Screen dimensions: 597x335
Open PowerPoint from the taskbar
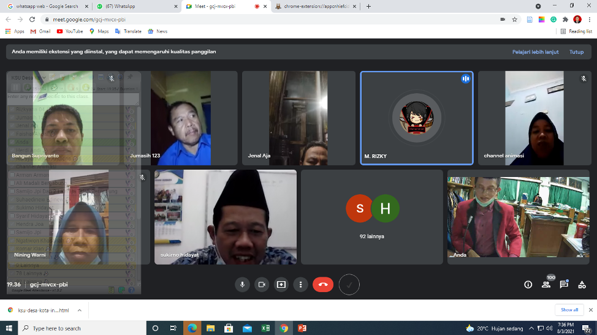tap(302, 328)
